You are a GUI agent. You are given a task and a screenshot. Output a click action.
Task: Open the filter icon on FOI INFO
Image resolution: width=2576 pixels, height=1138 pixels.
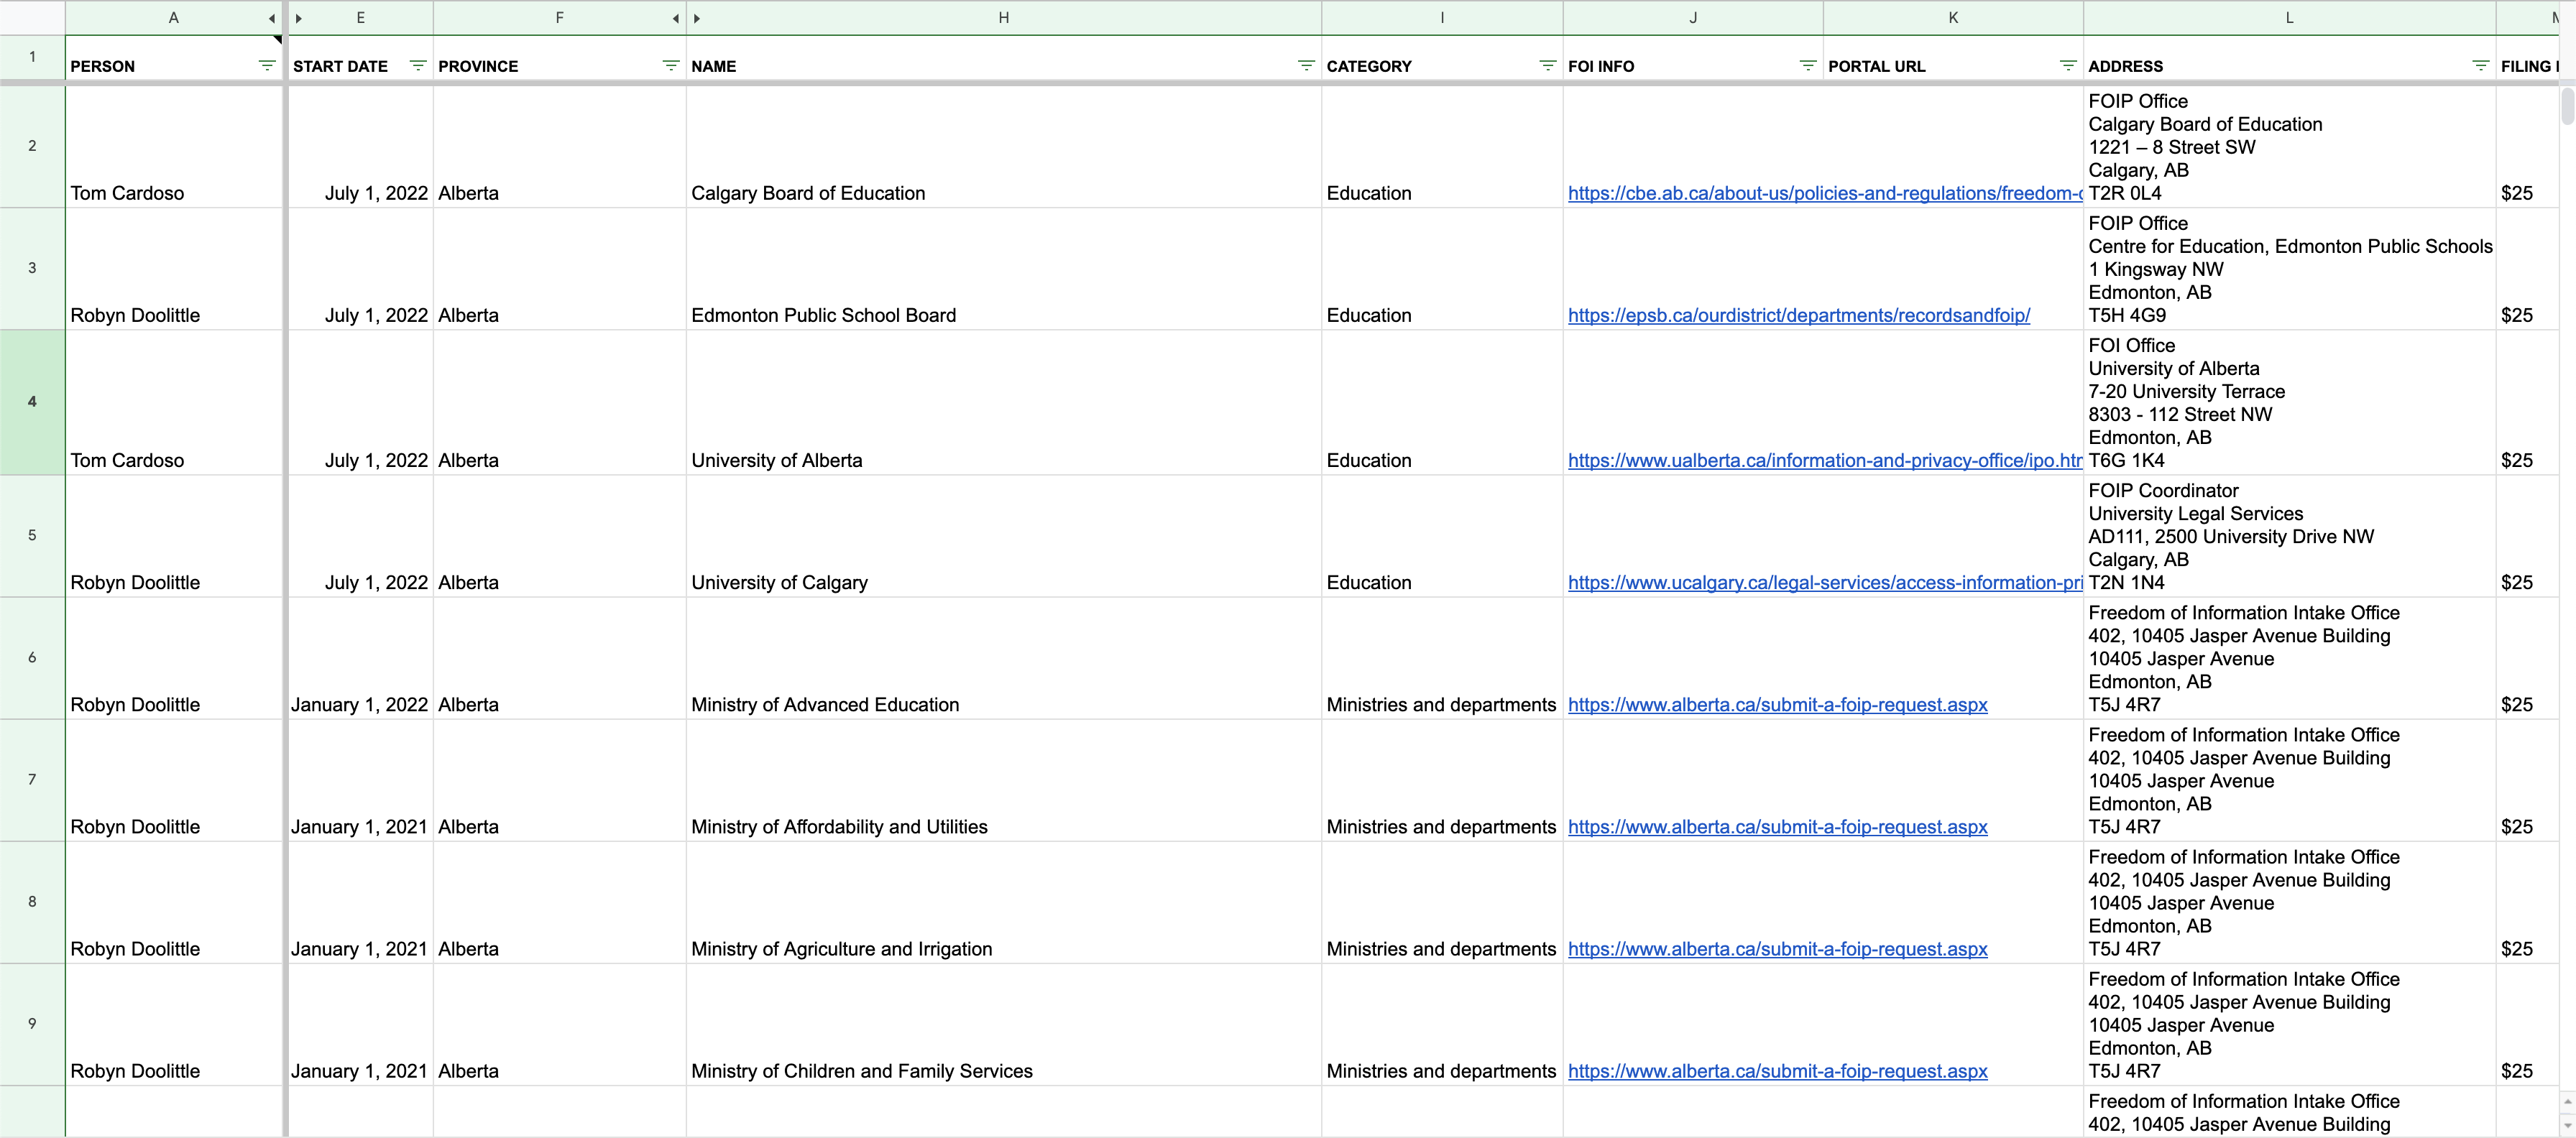pos(1807,65)
